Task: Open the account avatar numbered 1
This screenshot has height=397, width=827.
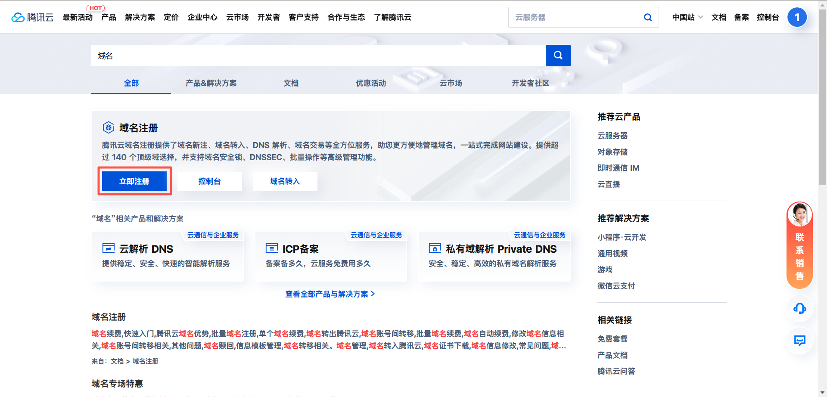Action: click(797, 17)
